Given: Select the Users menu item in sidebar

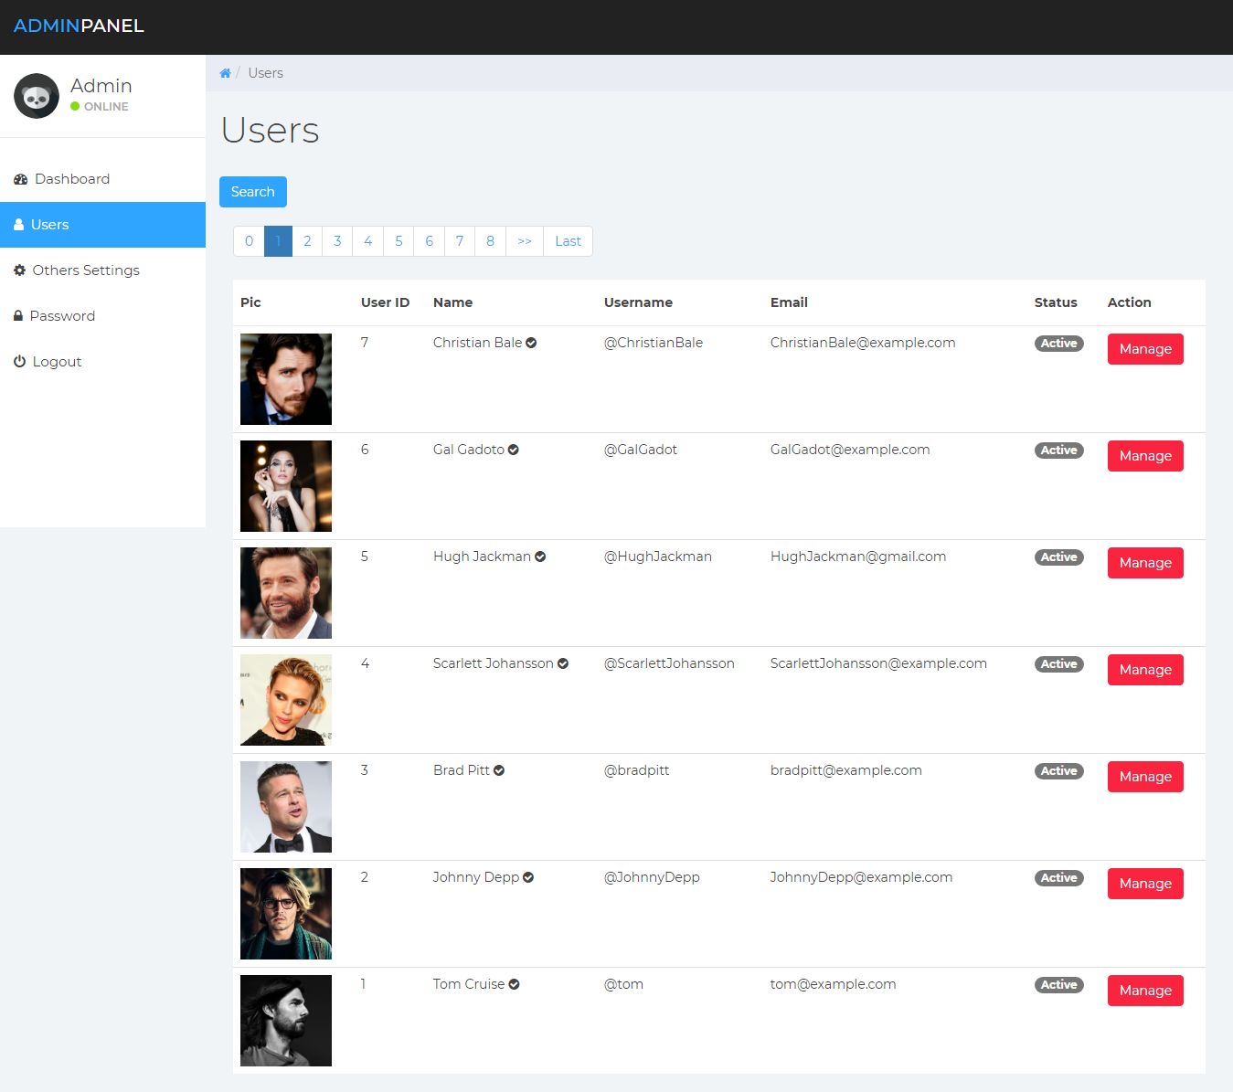Looking at the screenshot, I should tap(102, 225).
